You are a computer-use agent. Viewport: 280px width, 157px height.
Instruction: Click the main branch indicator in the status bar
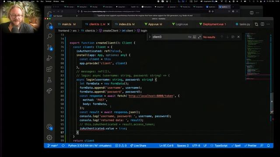coord(52,146)
